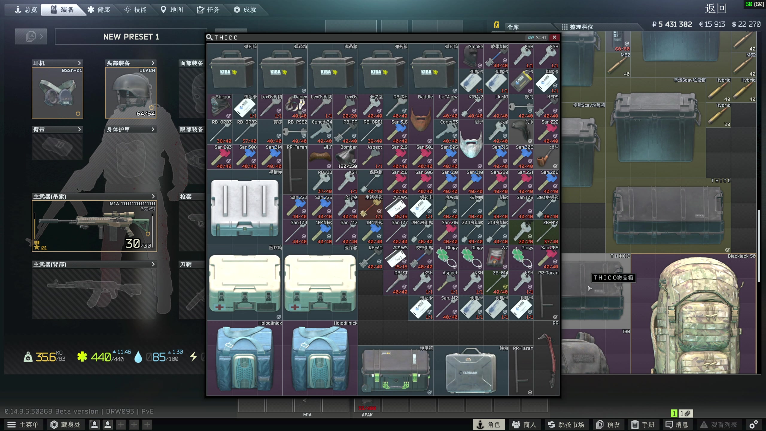This screenshot has width=766, height=431.
Task: Click the ZB-014 key 37/40
Action: tap(546, 232)
